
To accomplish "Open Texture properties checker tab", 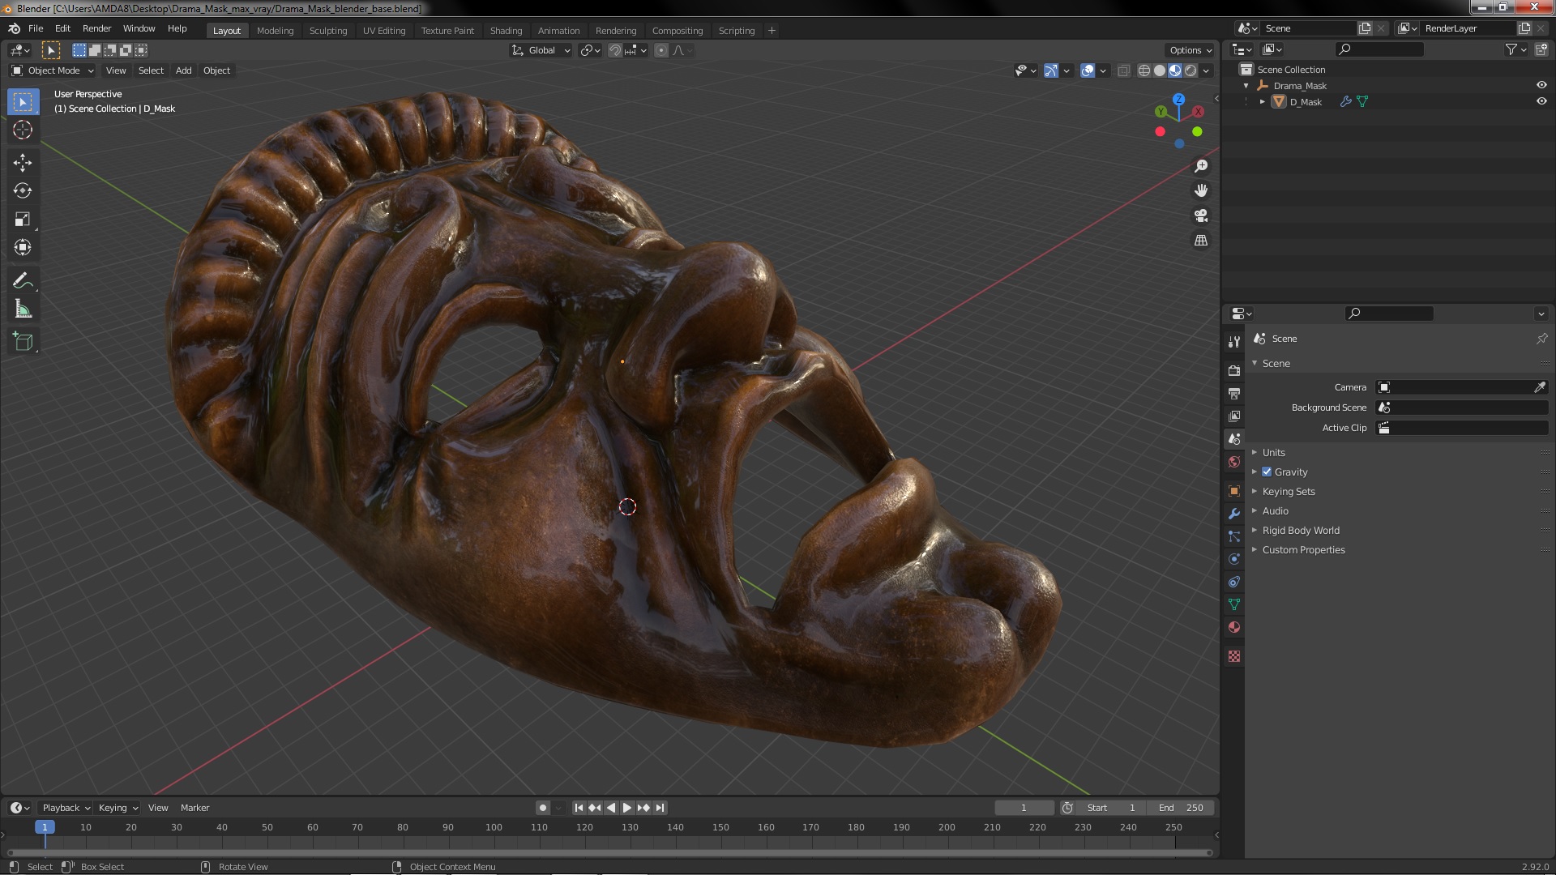I will (x=1234, y=656).
